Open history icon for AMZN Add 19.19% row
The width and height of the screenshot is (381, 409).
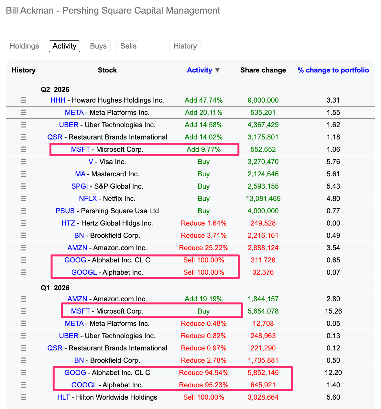24,299
